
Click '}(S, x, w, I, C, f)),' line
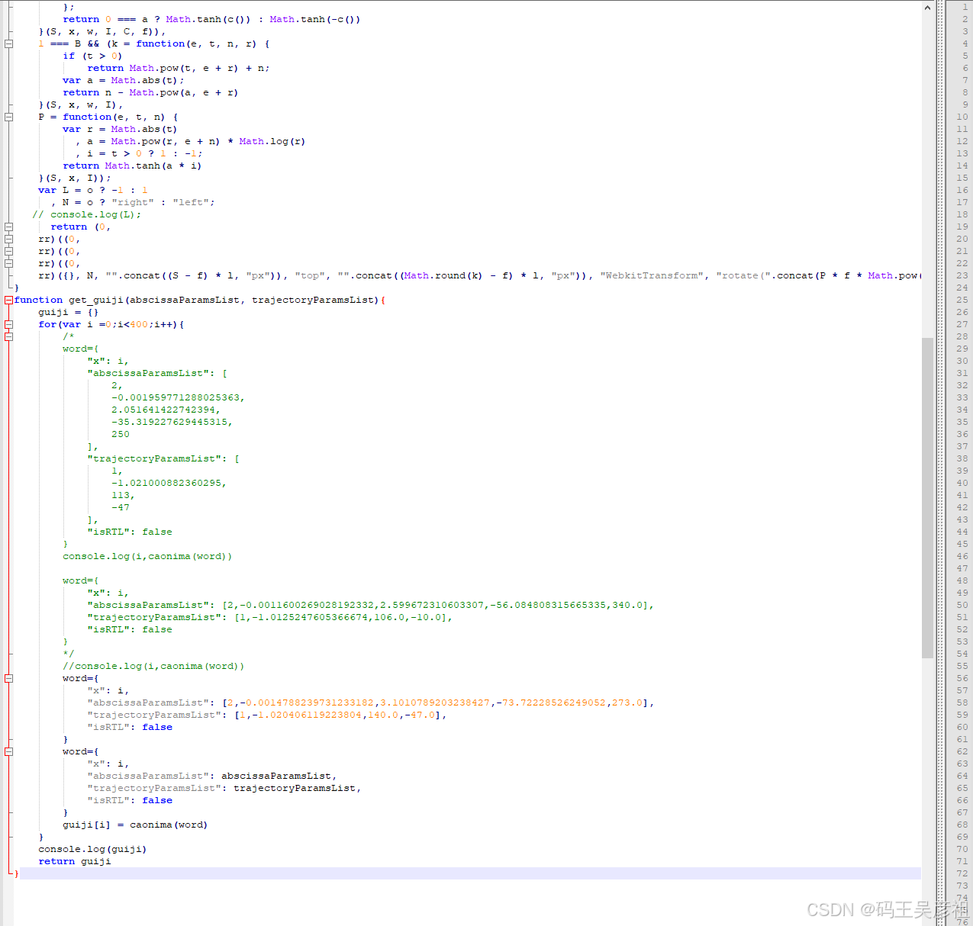[x=101, y=31]
